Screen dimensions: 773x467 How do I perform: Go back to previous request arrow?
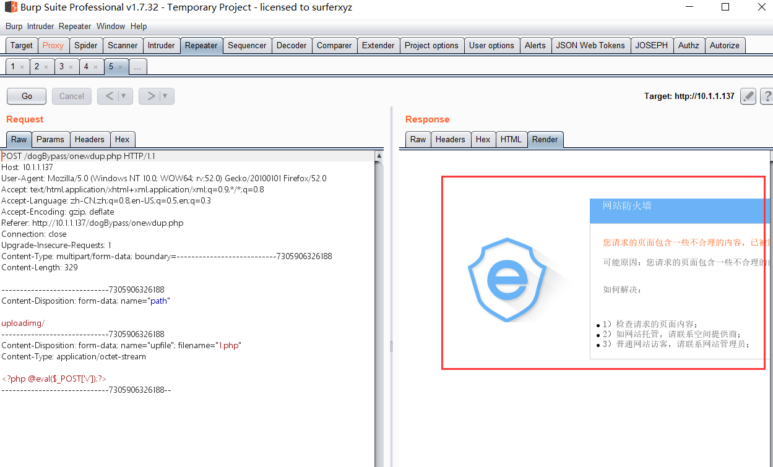109,96
